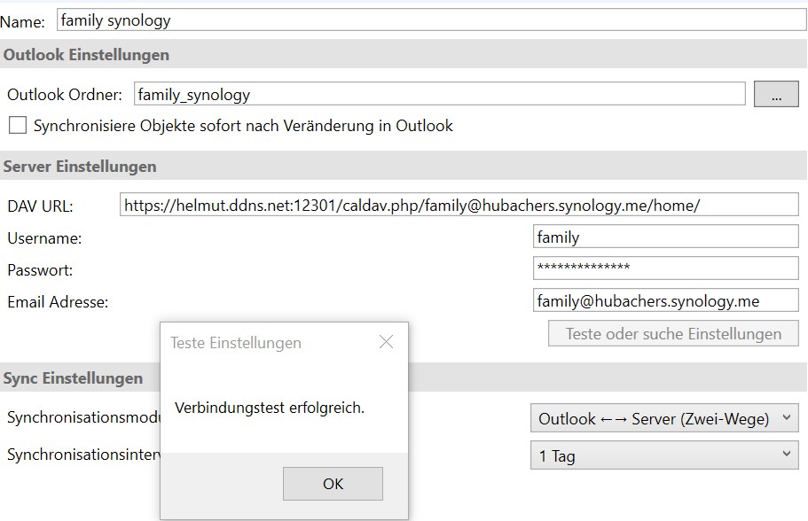Confirm the connection test with OK
808x521 pixels.
(x=333, y=484)
